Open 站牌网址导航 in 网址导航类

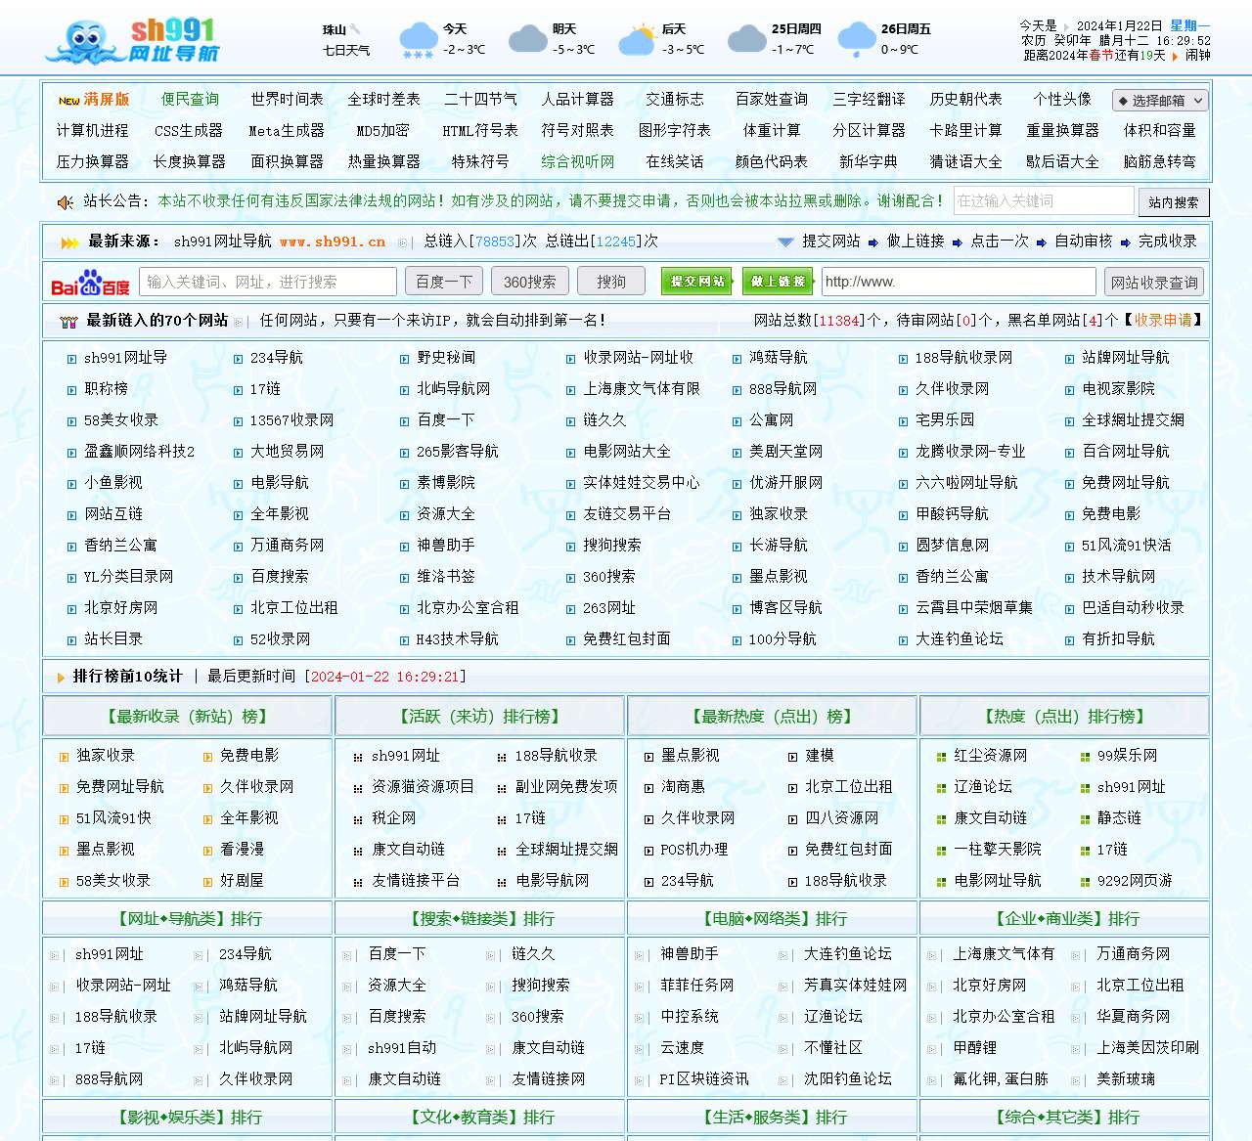tap(263, 1017)
